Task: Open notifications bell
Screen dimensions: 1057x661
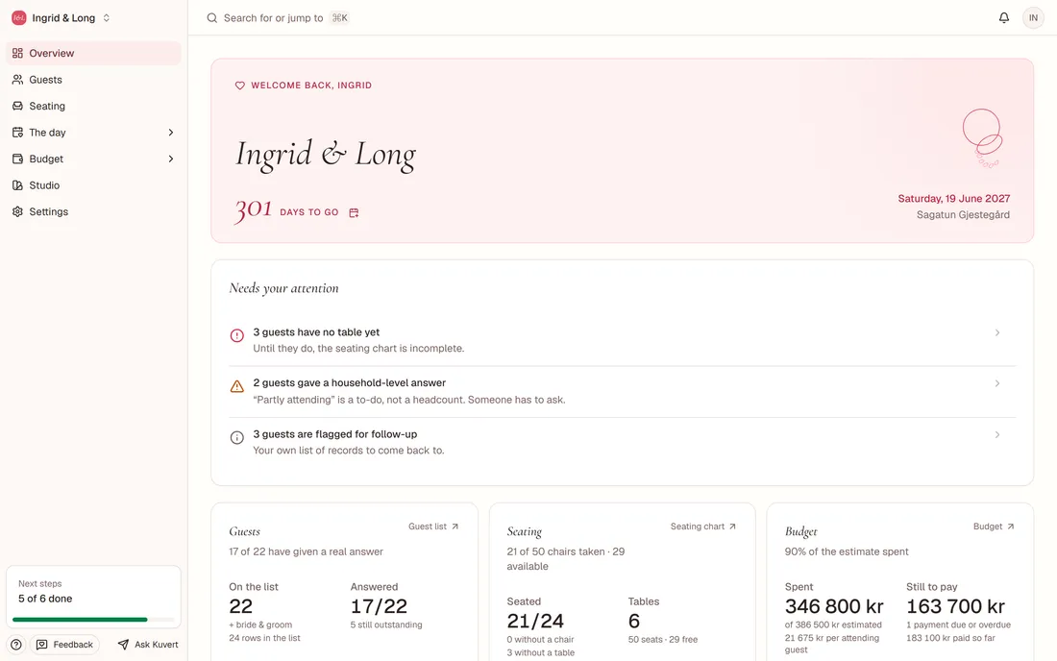Action: tap(1004, 17)
